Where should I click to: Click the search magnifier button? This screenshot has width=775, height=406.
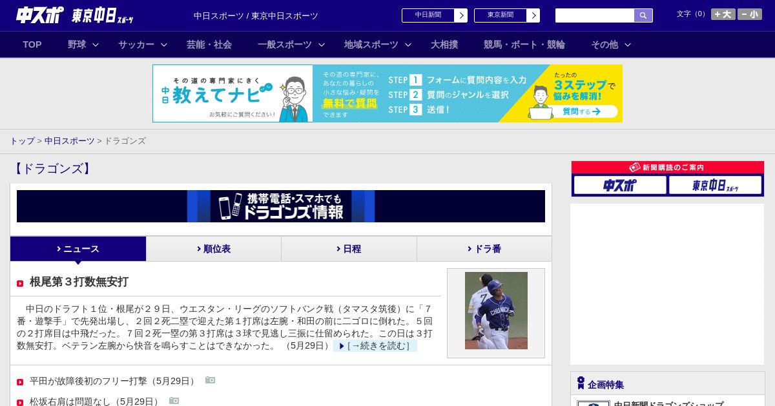click(643, 15)
